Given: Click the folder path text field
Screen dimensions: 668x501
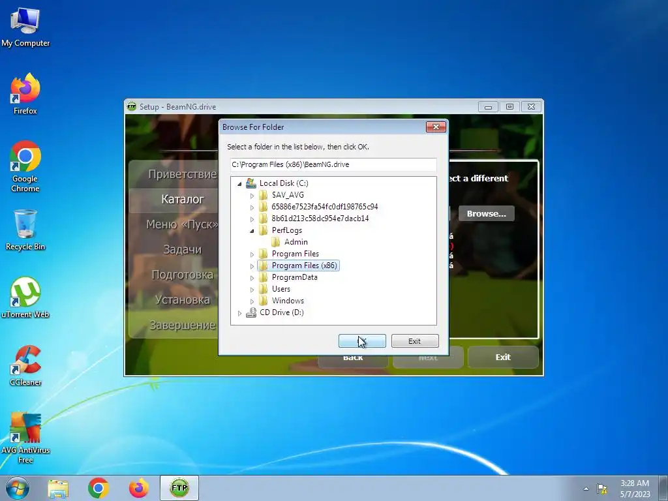Looking at the screenshot, I should click(x=333, y=164).
